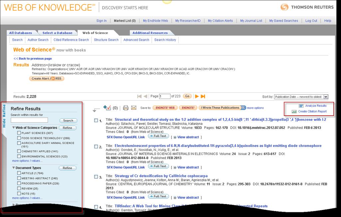The image size is (341, 217).
Task: Open My EndNote Web link
Action: (156, 21)
